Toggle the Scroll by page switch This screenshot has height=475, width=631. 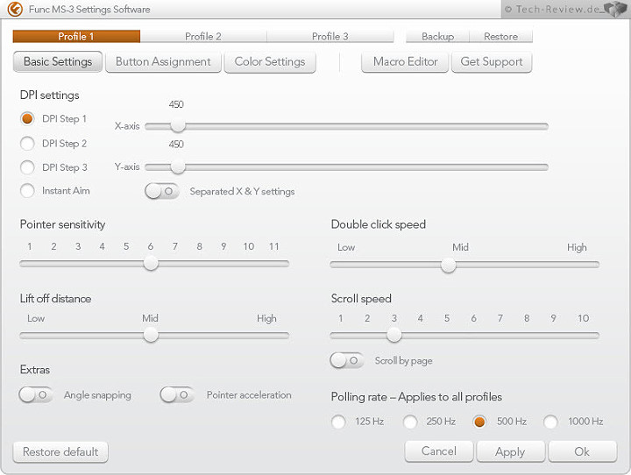pos(346,360)
